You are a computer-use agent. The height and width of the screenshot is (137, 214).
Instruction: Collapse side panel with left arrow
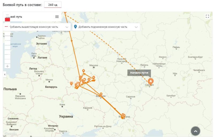point(5,75)
